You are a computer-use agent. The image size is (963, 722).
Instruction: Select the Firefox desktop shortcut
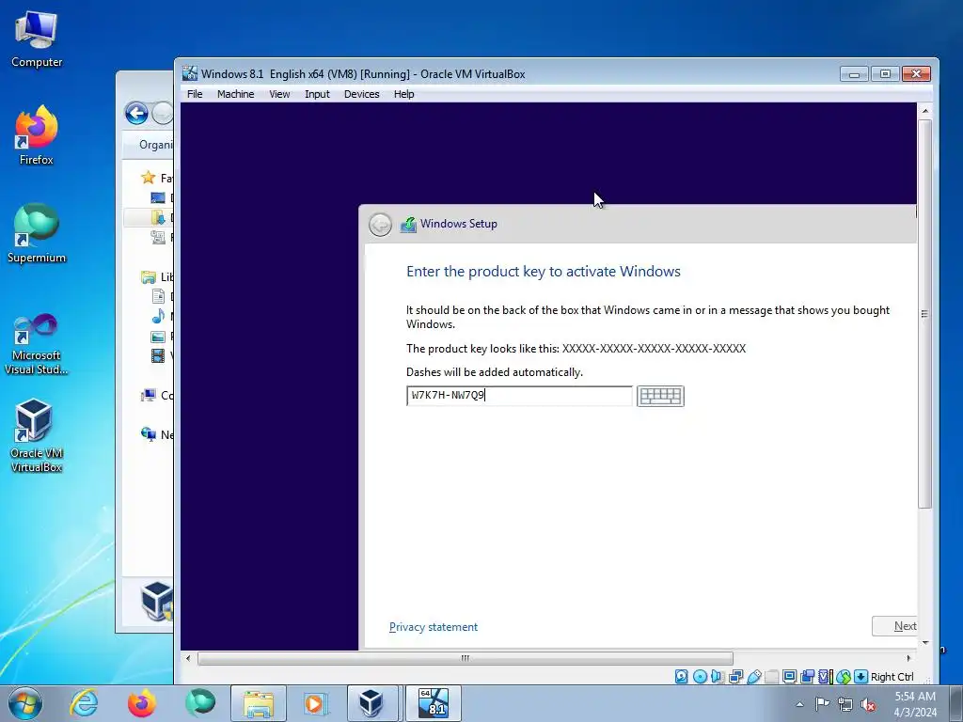(x=37, y=135)
